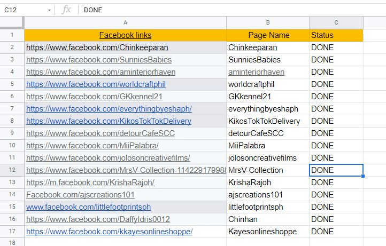Select row 1 header

[x=12, y=35]
